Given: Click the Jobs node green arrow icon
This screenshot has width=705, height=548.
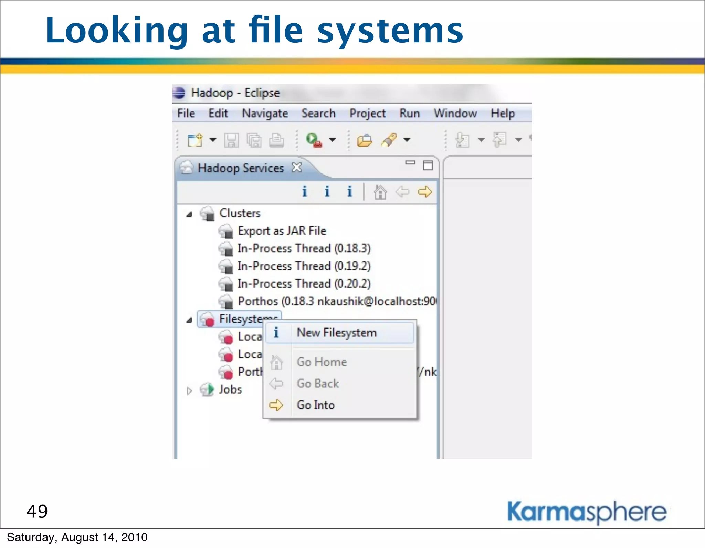Looking at the screenshot, I should pyautogui.click(x=207, y=389).
